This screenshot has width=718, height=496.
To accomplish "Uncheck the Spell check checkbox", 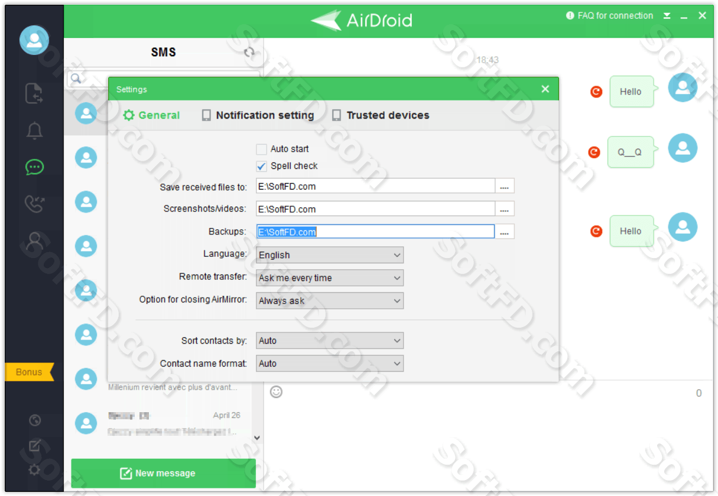I will (261, 167).
